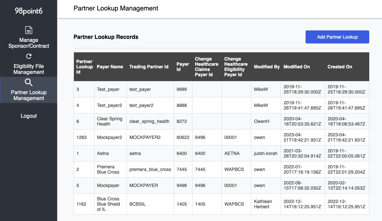This screenshot has width=382, height=221.
Task: Click modified on 2022-01-20T17:16:19.156Z
Action: pyautogui.click(x=302, y=169)
